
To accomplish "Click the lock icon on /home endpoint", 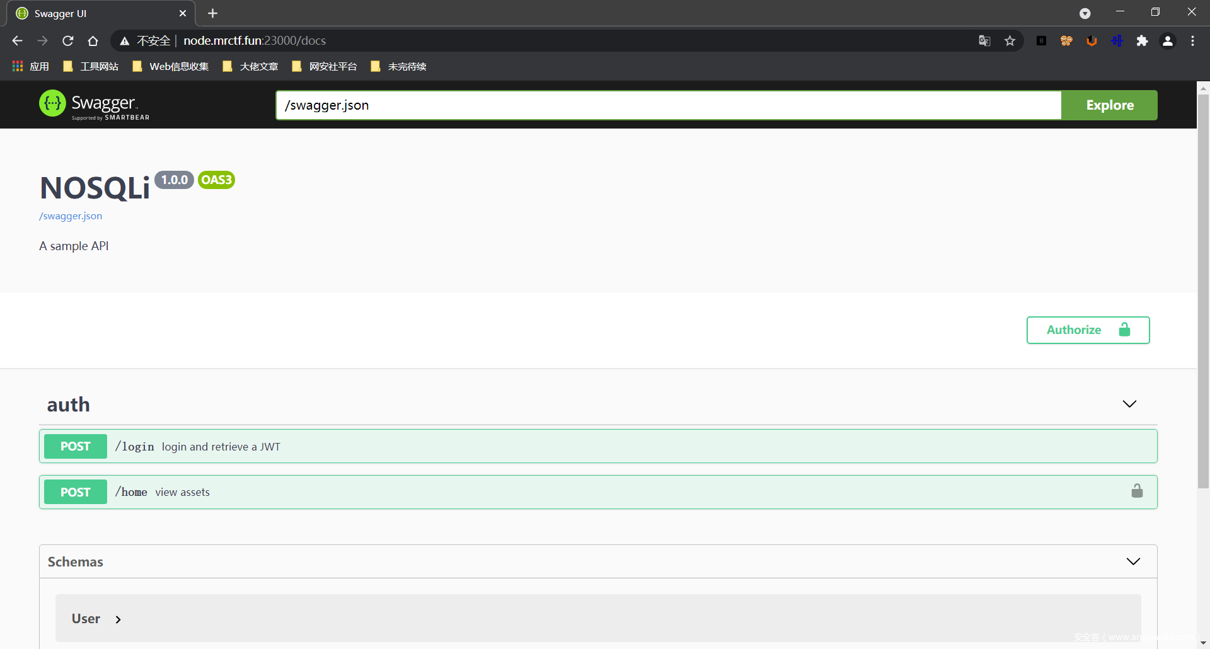I will click(1136, 491).
